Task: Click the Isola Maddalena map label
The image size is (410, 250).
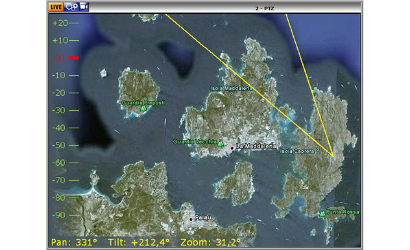Action: 232,89
